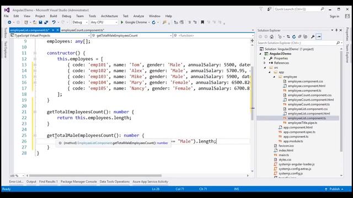
Task: Open the notifications flag icon in title bar
Action: click(x=261, y=9)
